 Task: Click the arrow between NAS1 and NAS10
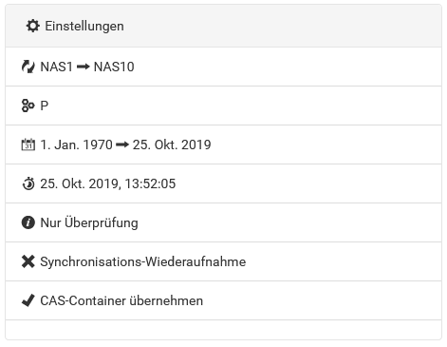coord(84,67)
